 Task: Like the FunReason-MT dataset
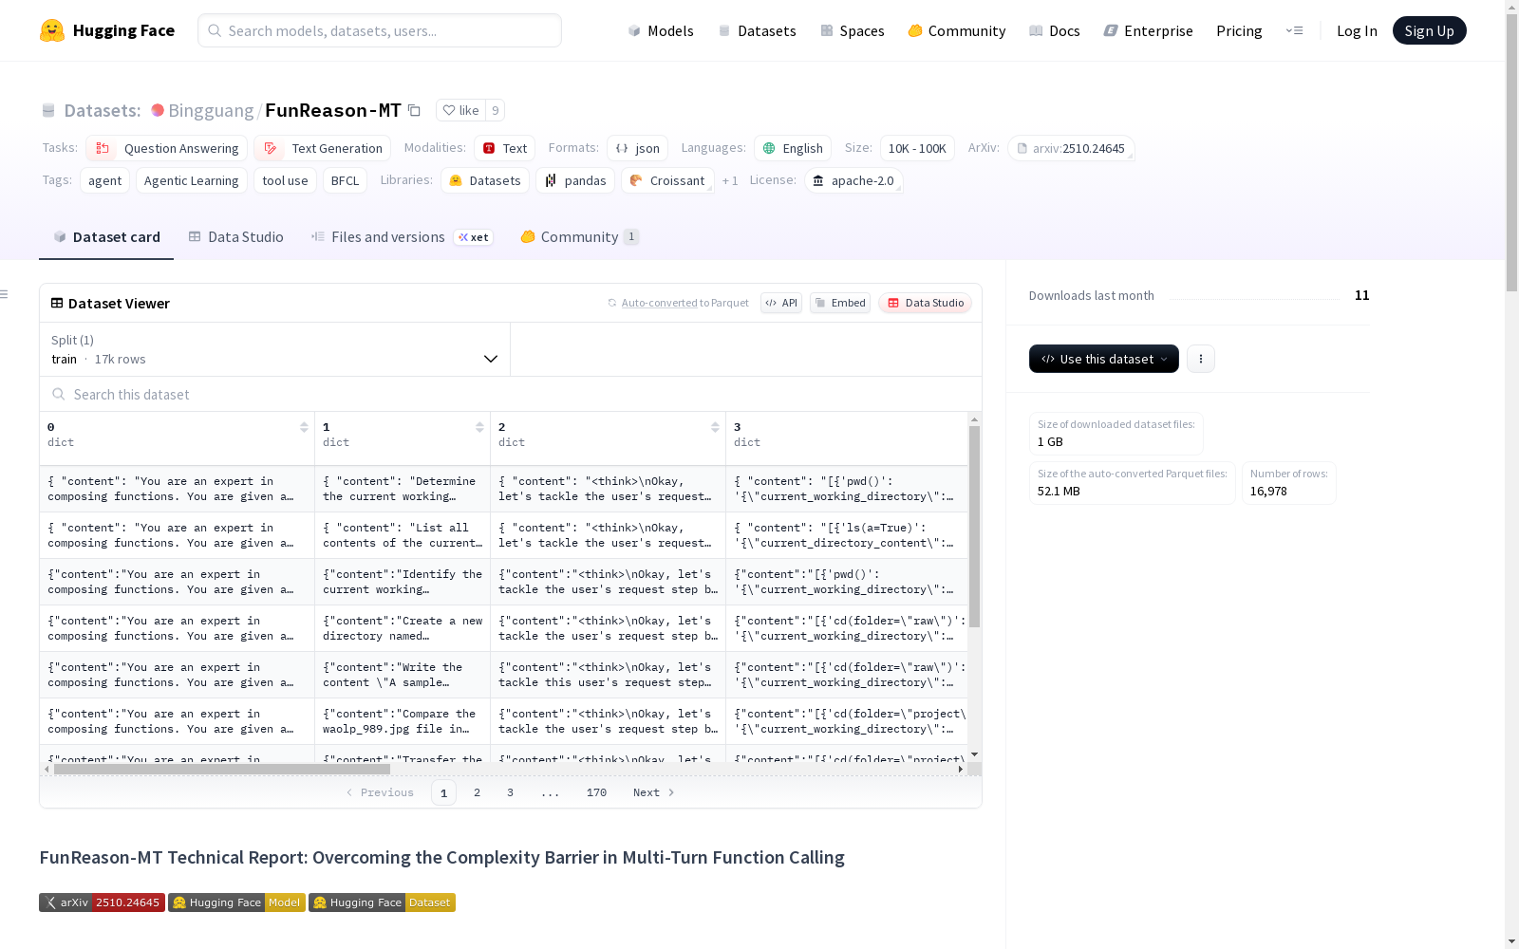click(x=461, y=110)
